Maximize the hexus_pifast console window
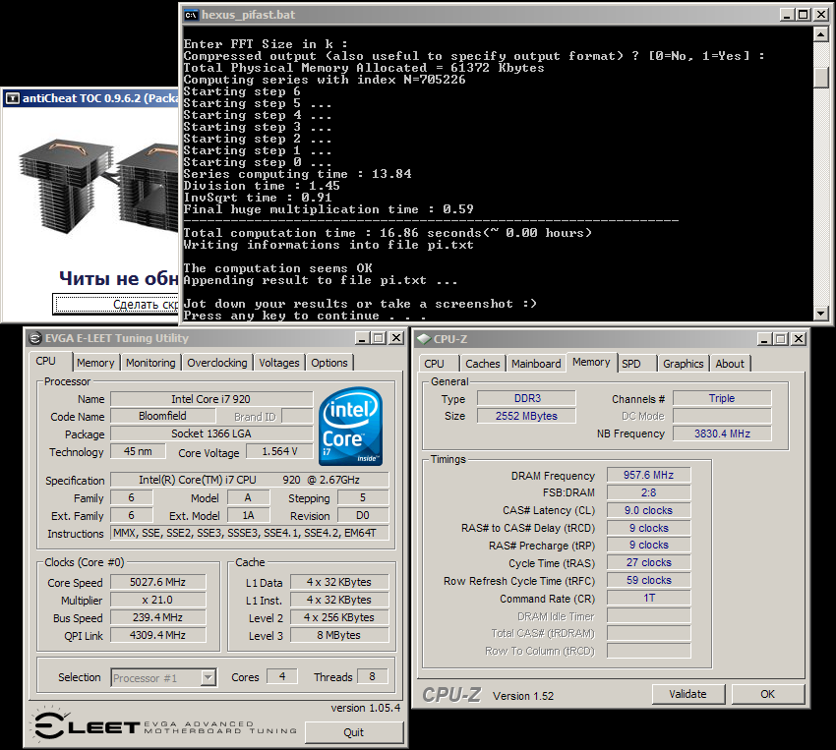Viewport: 836px width, 750px height. tap(803, 15)
